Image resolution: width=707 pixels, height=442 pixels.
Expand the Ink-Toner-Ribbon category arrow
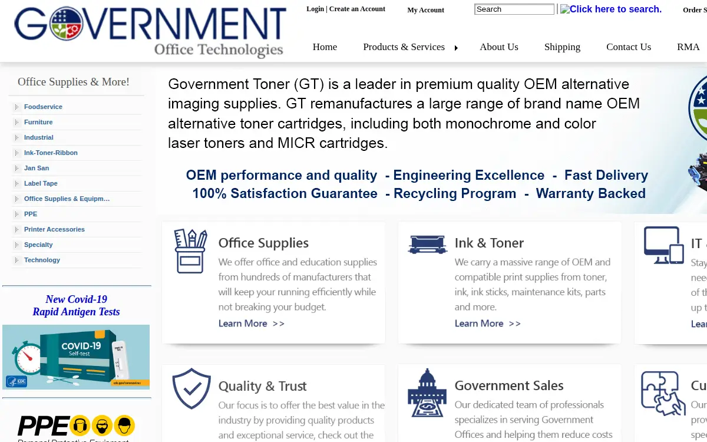pyautogui.click(x=16, y=153)
